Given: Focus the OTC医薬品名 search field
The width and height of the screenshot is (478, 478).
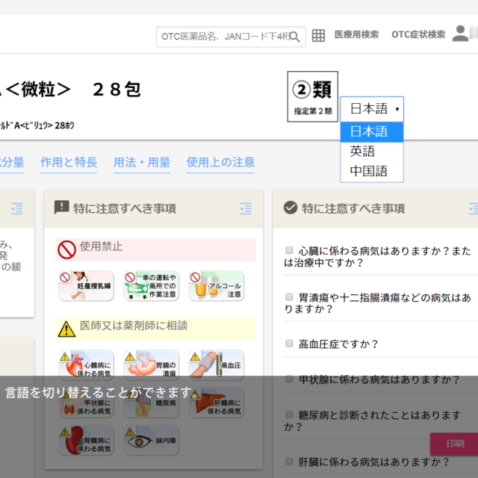Looking at the screenshot, I should (223, 37).
